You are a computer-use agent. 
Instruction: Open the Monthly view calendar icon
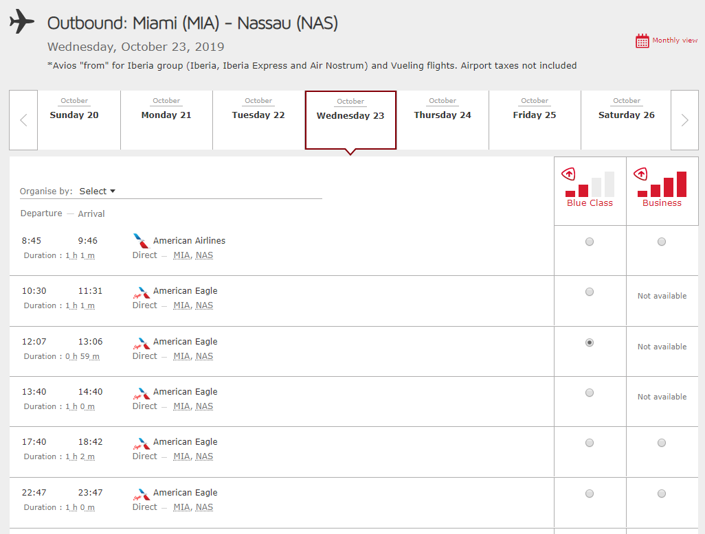[642, 41]
